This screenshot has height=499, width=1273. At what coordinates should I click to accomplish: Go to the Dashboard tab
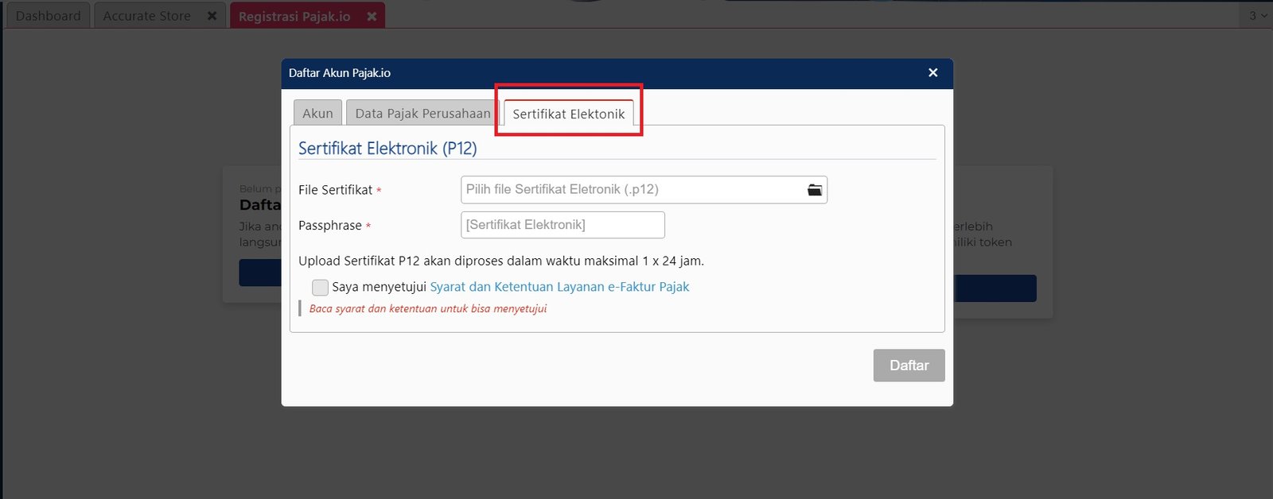48,16
